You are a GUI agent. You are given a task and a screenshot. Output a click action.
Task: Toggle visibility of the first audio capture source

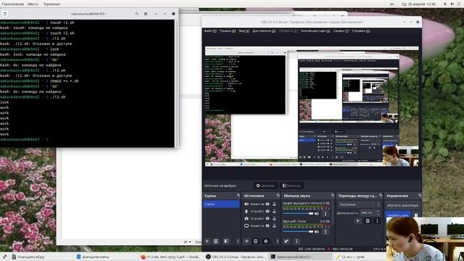[x=268, y=204]
